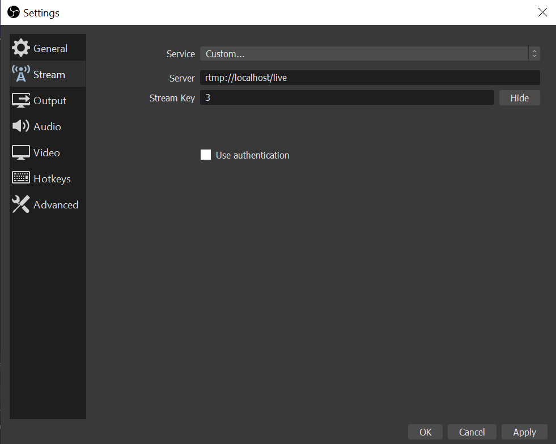556x444 pixels.
Task: Click the OBS logo in title bar
Action: [14, 12]
